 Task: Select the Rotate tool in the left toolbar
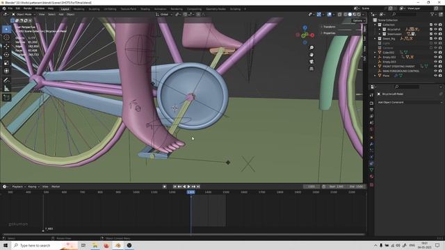[x=6, y=54]
